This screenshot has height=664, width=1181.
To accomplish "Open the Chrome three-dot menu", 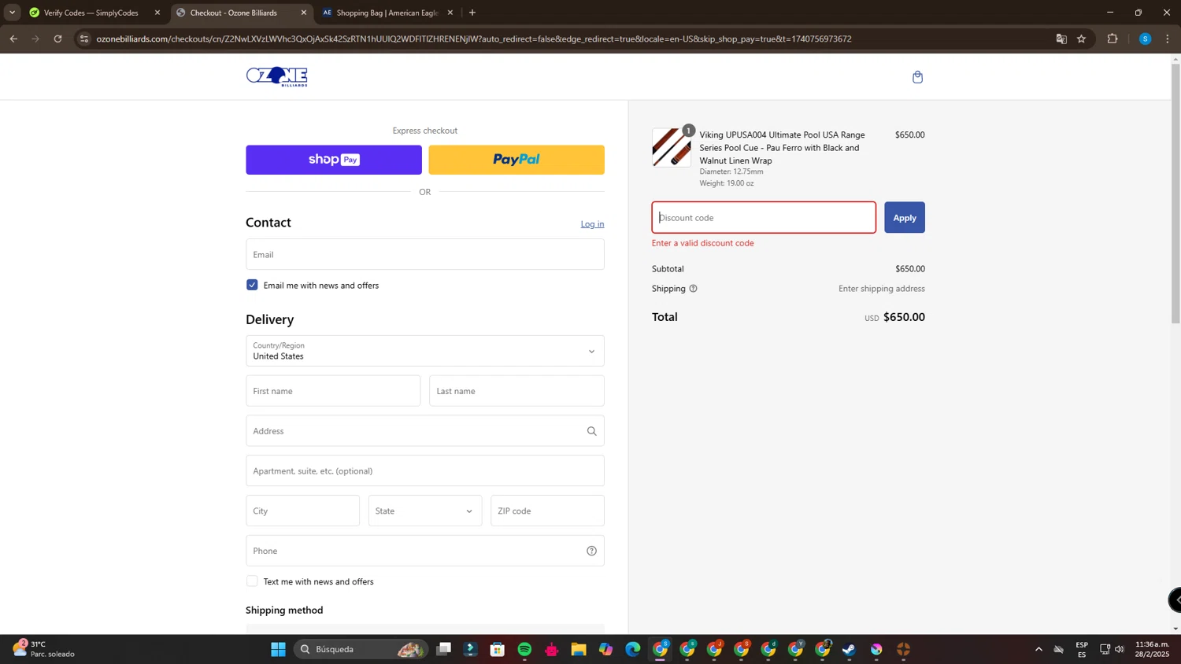I will click(1168, 39).
